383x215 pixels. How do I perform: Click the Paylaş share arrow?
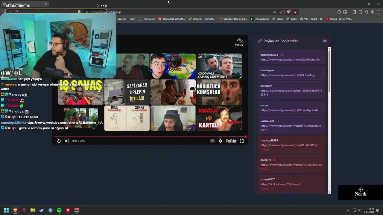[239, 42]
